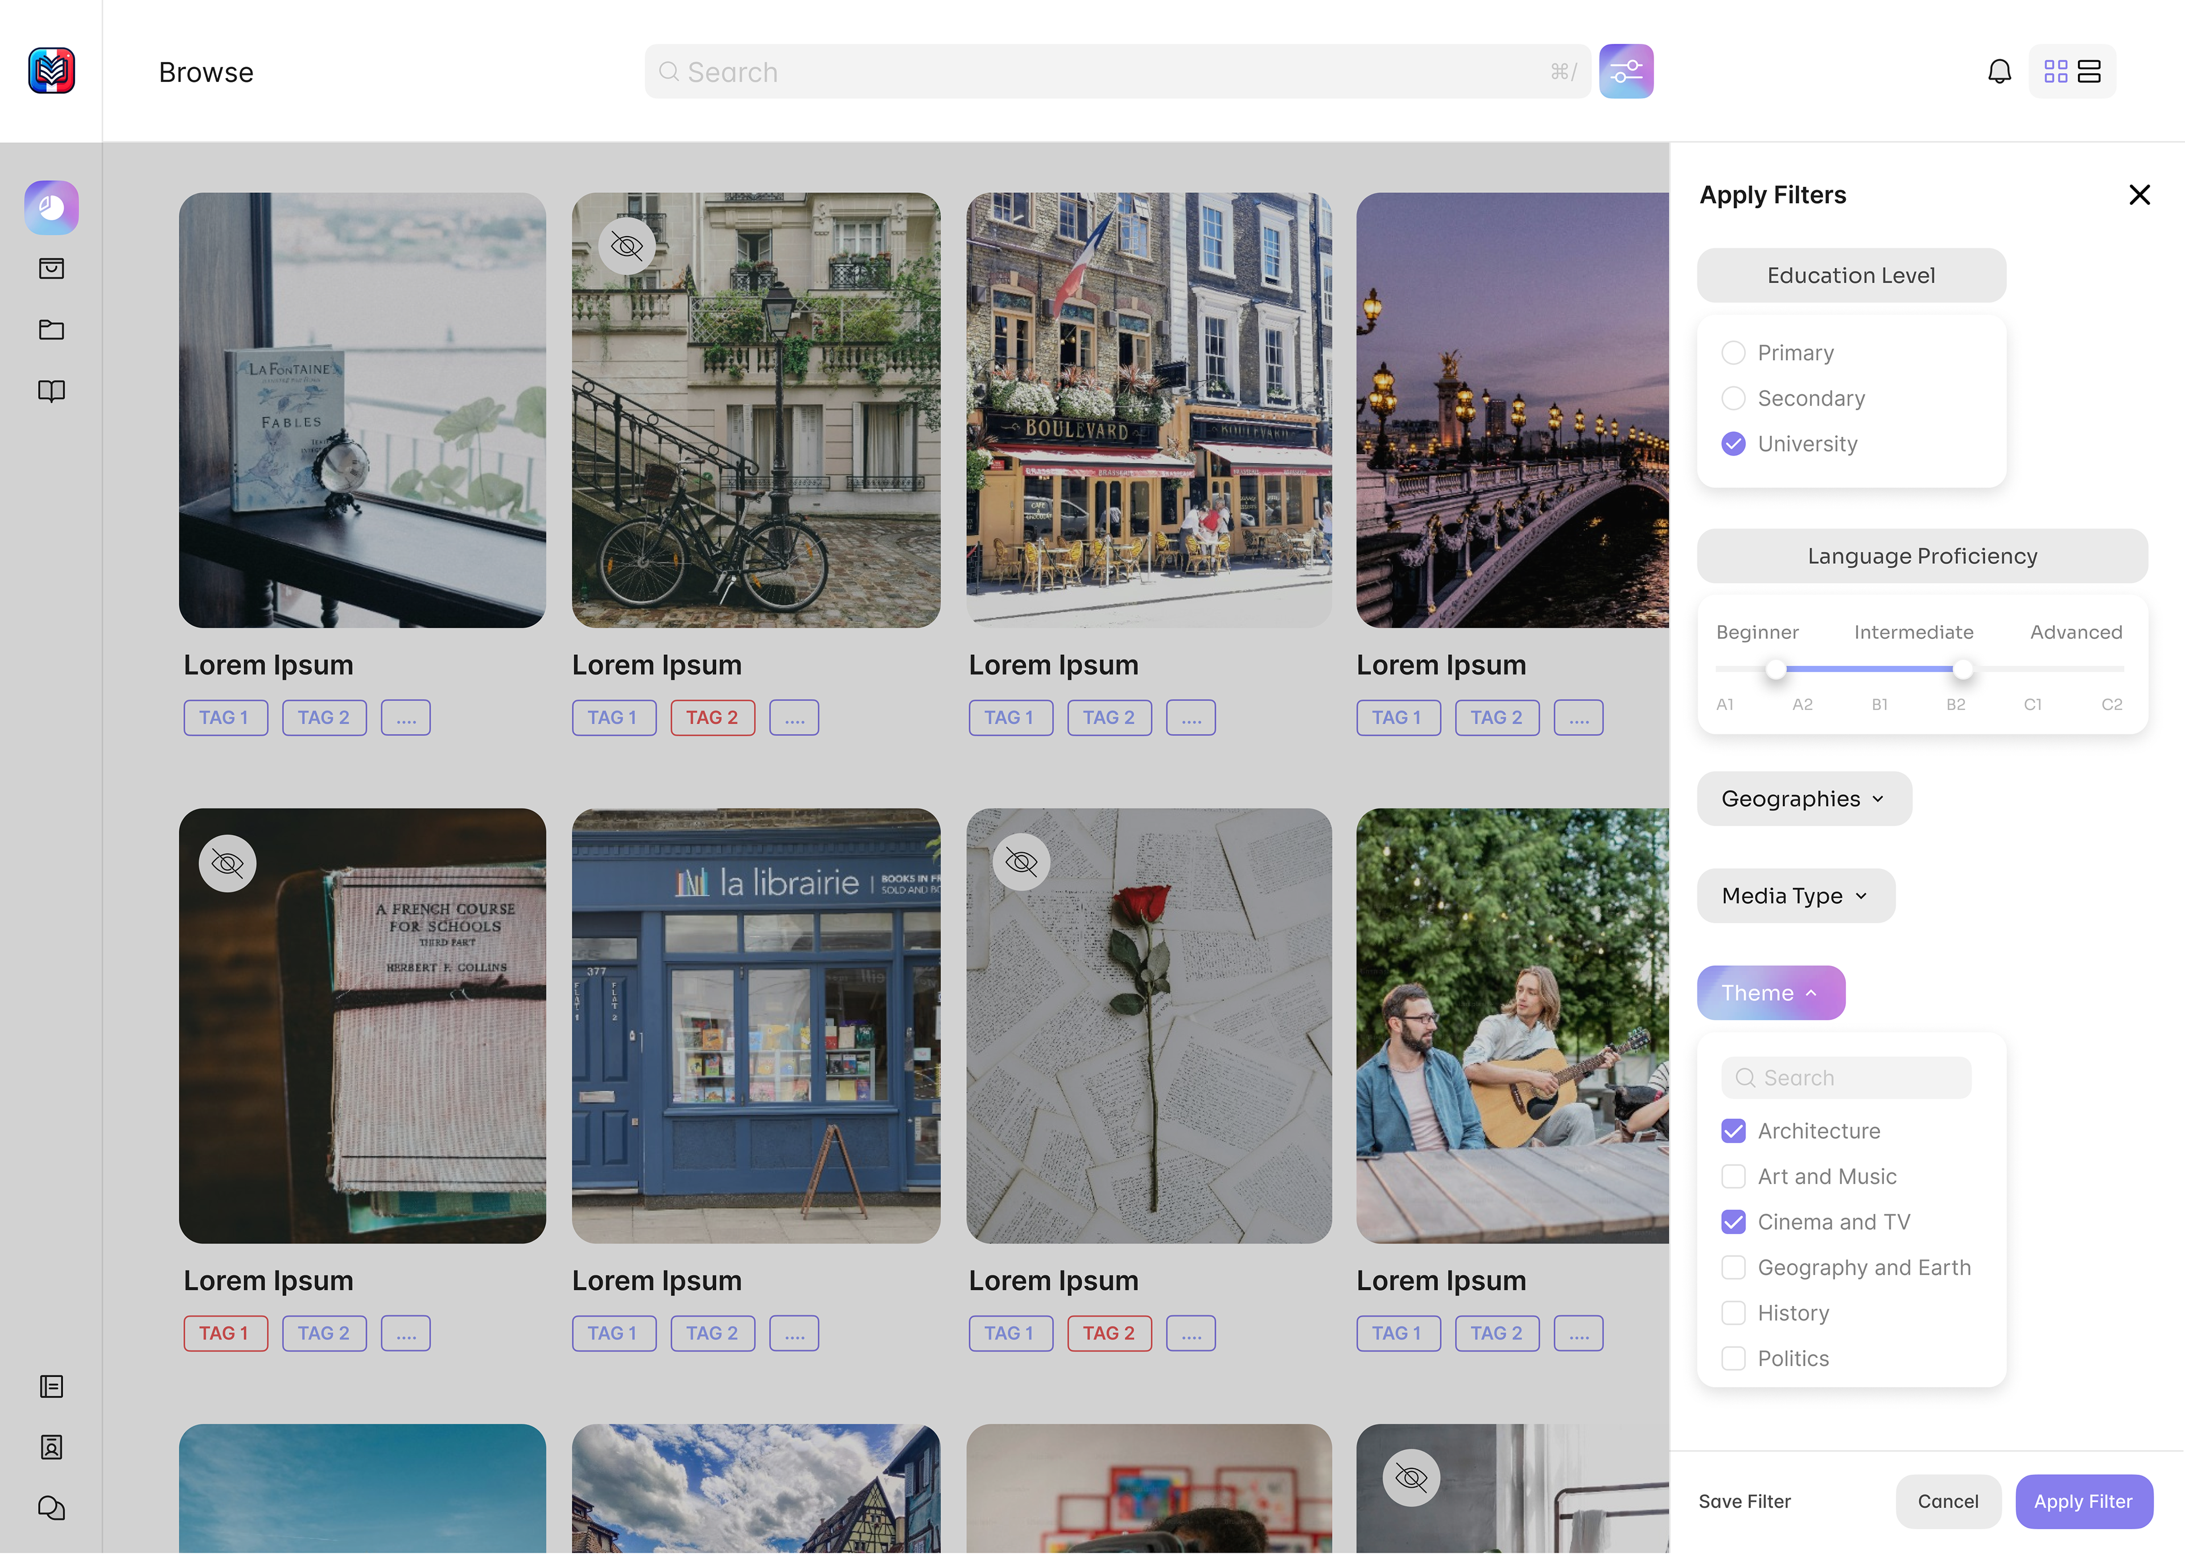The height and width of the screenshot is (1556, 2185).
Task: Open the La Fontaine Fables book thumbnail
Action: pos(362,411)
